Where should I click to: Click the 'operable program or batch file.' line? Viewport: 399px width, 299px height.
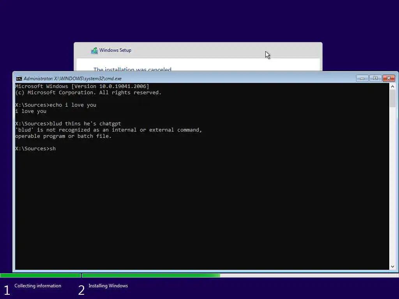[64, 136]
